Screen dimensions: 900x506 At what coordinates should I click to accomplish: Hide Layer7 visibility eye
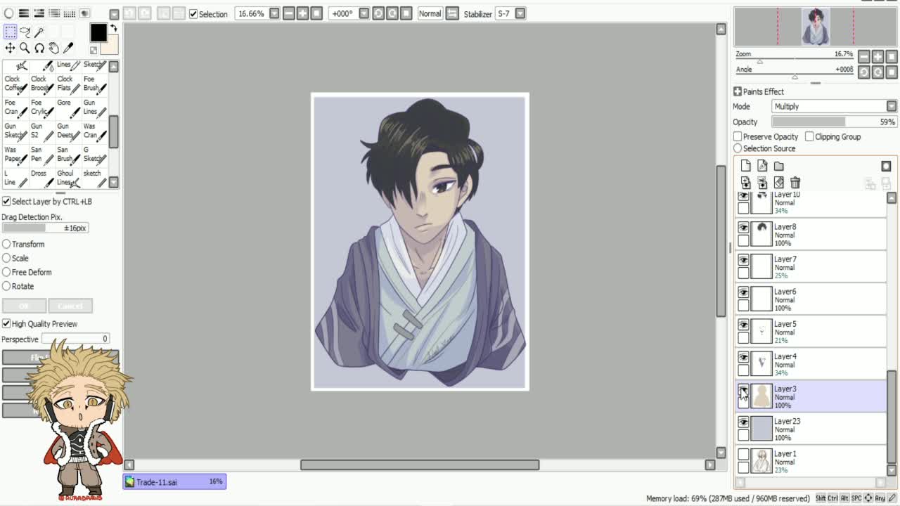(x=743, y=260)
